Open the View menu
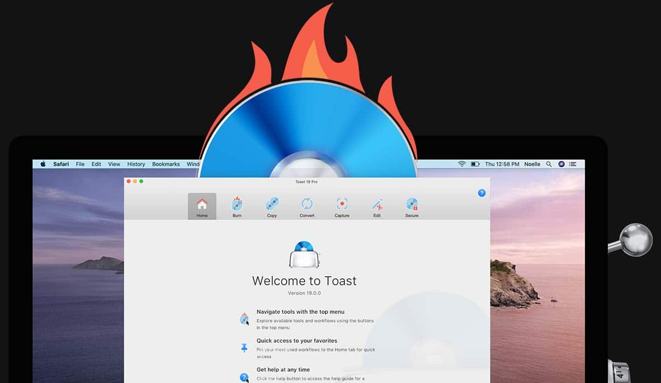Screen dimensions: 661x383 point(114,164)
